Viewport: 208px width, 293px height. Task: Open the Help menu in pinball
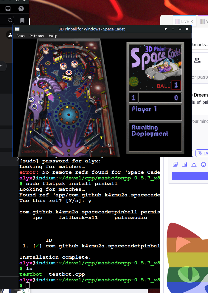(x=53, y=36)
